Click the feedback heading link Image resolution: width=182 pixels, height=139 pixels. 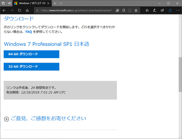48,118
